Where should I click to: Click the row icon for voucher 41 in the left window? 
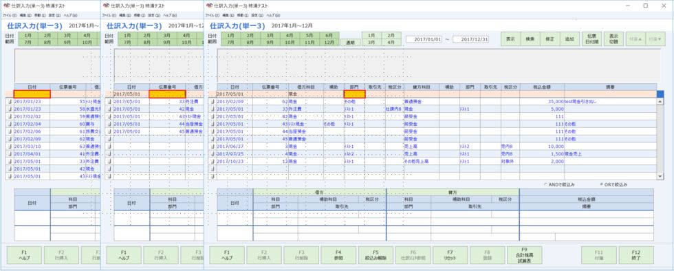(10, 153)
